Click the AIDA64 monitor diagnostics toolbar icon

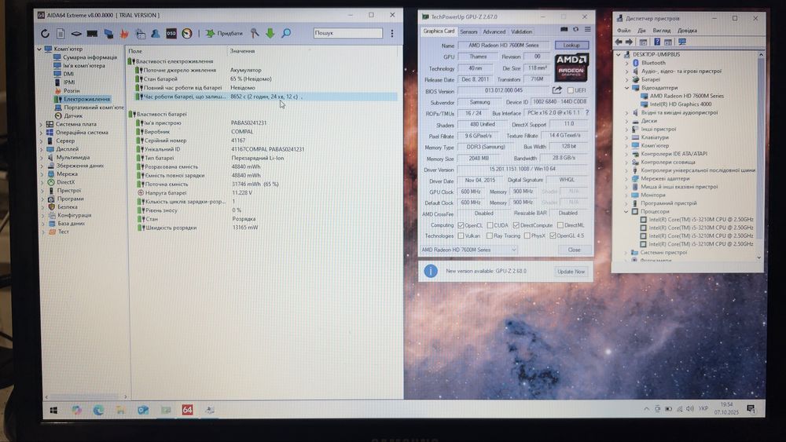click(108, 34)
